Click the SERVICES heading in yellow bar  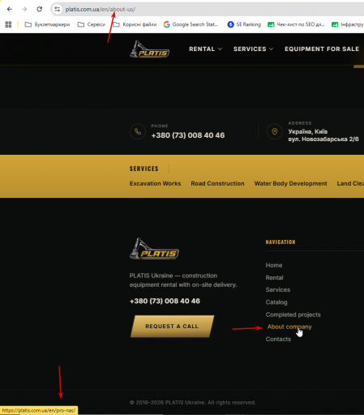click(x=143, y=169)
